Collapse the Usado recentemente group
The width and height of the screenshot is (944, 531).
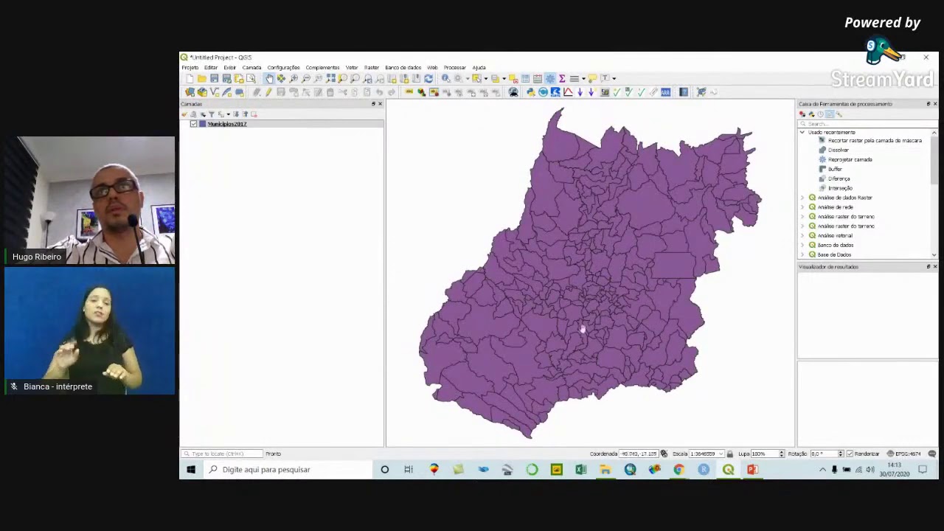click(x=802, y=132)
